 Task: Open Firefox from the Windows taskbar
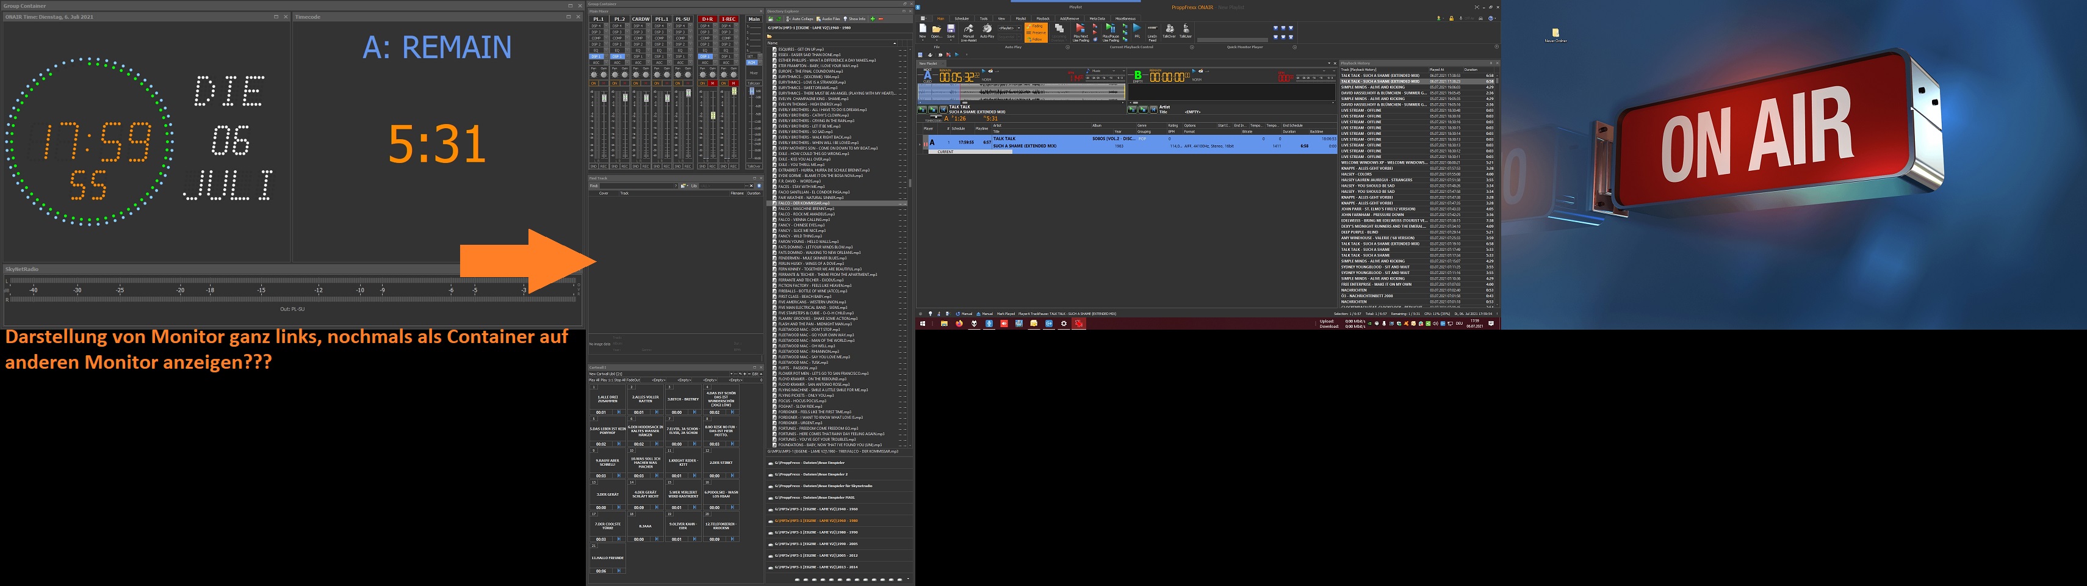[959, 324]
